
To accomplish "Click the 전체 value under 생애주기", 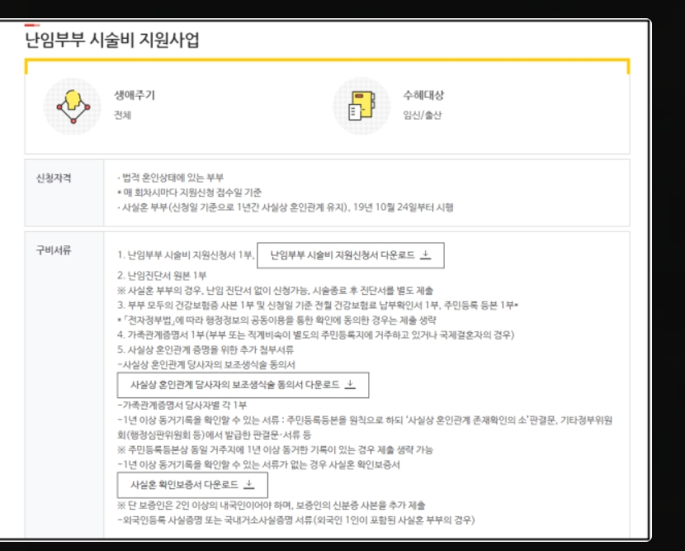I will (122, 115).
